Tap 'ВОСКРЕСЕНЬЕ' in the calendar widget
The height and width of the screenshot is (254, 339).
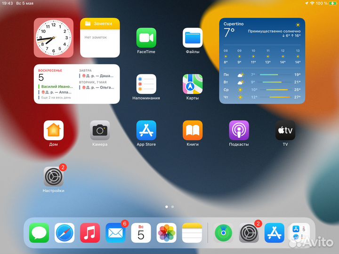tap(50, 71)
